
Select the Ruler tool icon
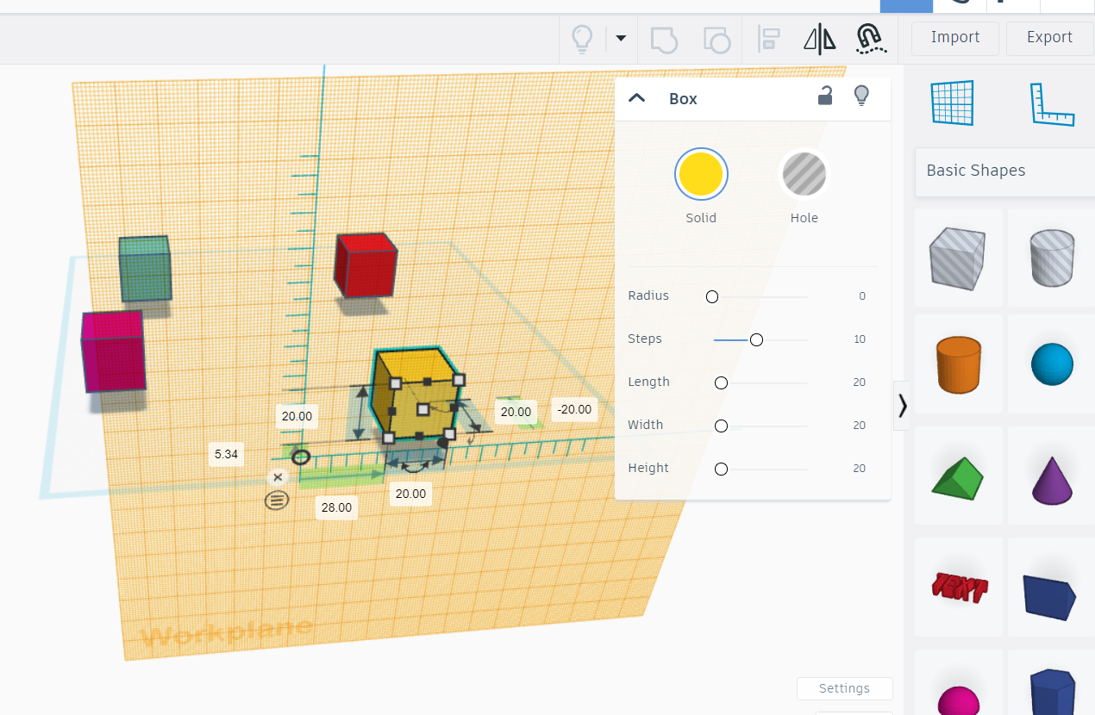pos(1053,103)
